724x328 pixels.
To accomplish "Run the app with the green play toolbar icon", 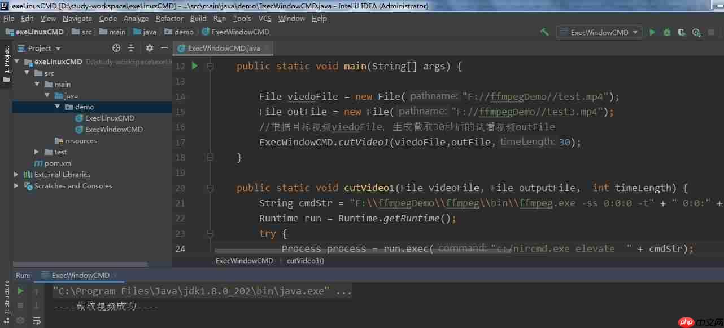I will point(652,32).
